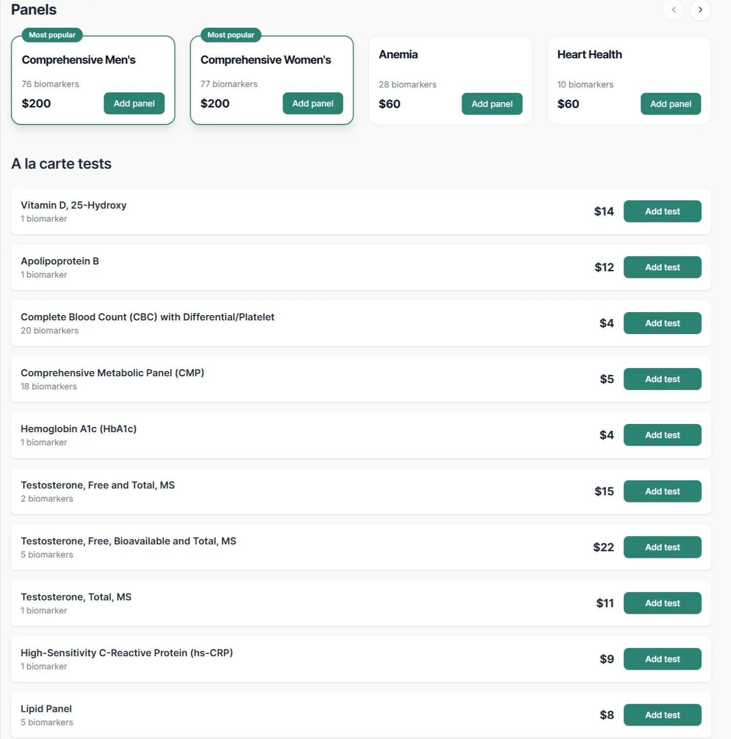
Task: Add the hs-CRP test
Action: point(662,659)
